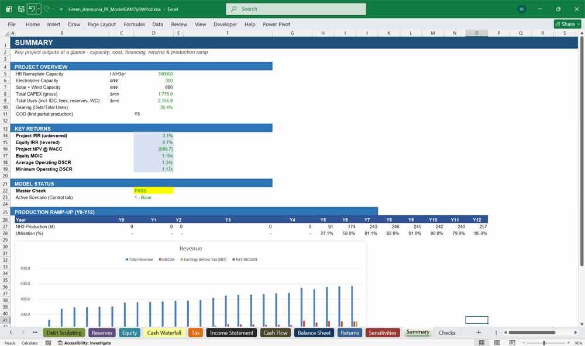Click the Search box in title bar

(x=296, y=9)
